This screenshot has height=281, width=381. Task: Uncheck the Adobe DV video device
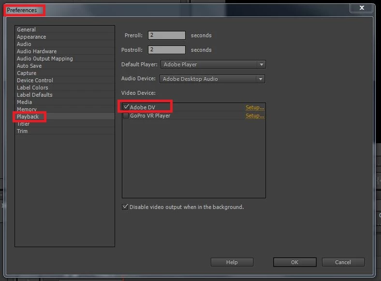[126, 107]
